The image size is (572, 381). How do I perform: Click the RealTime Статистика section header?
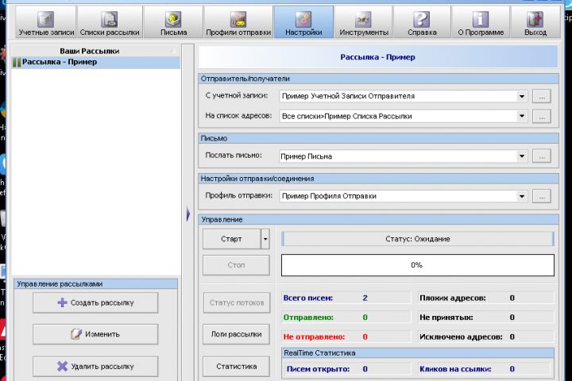pos(417,353)
